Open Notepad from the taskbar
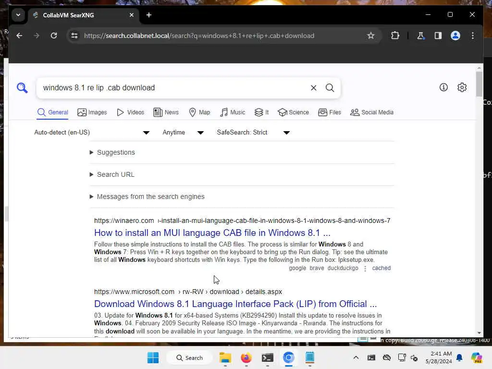Viewport: 492px width, 369px height. point(310,357)
